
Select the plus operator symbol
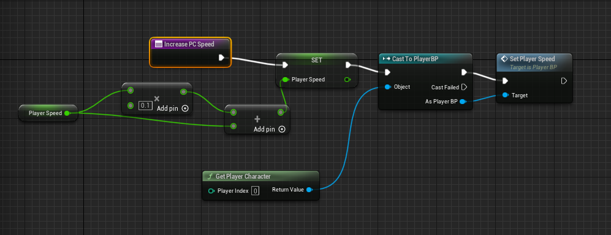tap(257, 119)
